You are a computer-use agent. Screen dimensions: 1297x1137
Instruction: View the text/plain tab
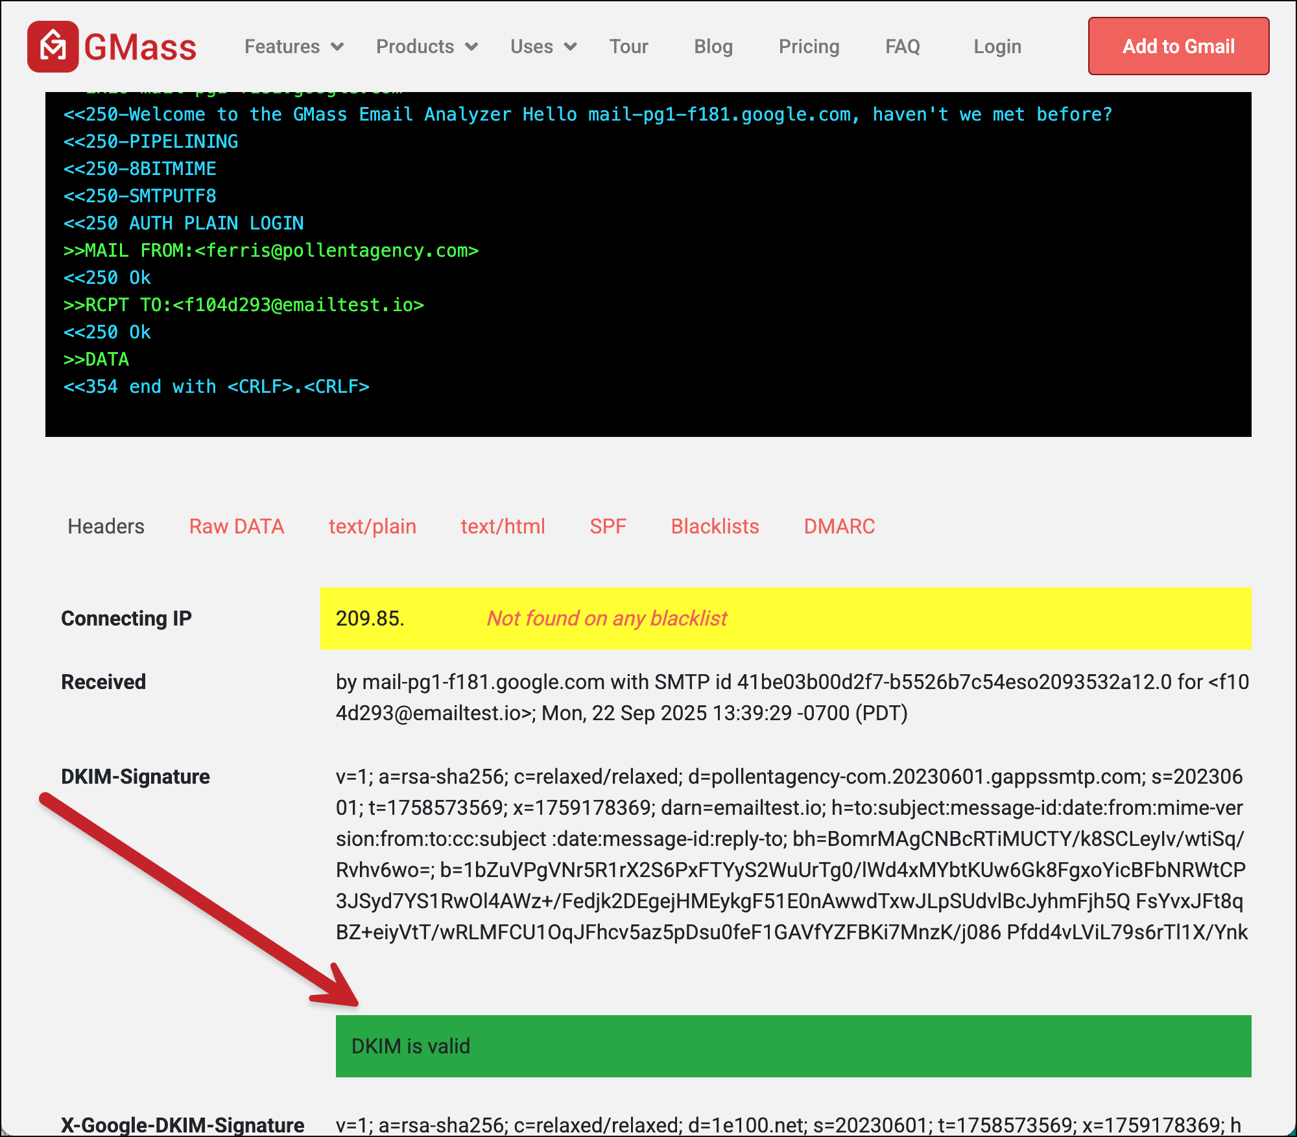(x=372, y=526)
